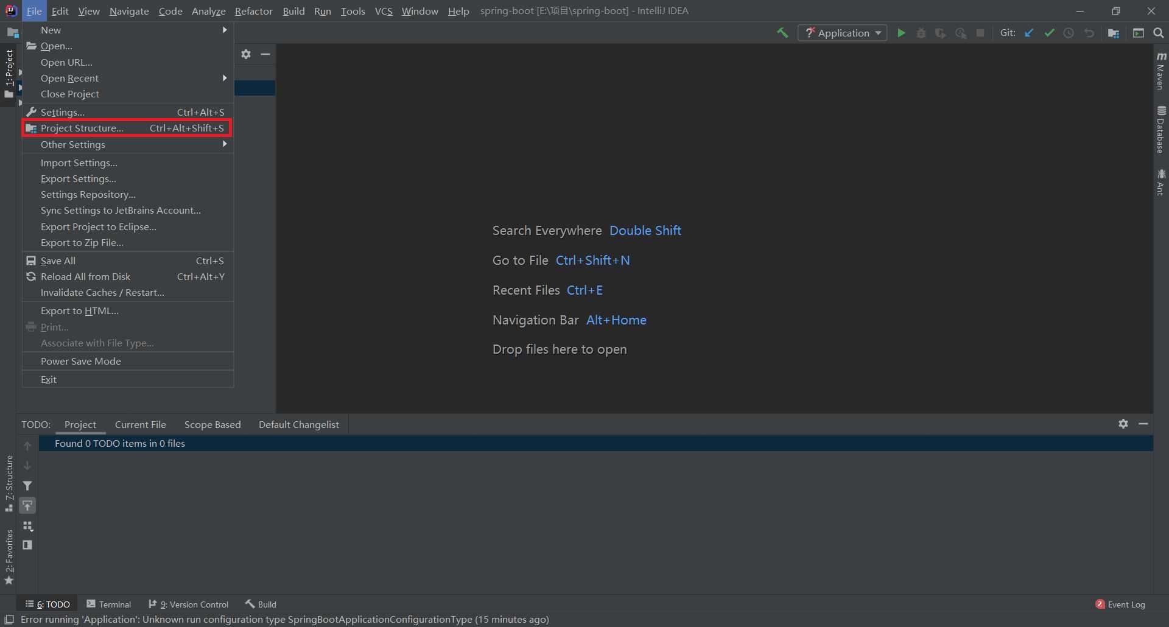Open Project panel gear options
The height and width of the screenshot is (627, 1169).
(x=246, y=54)
